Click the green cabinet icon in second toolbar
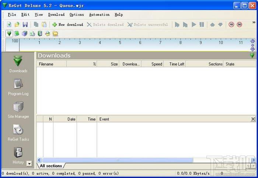Screen dimensions: 258x178 pyautogui.click(x=40, y=34)
